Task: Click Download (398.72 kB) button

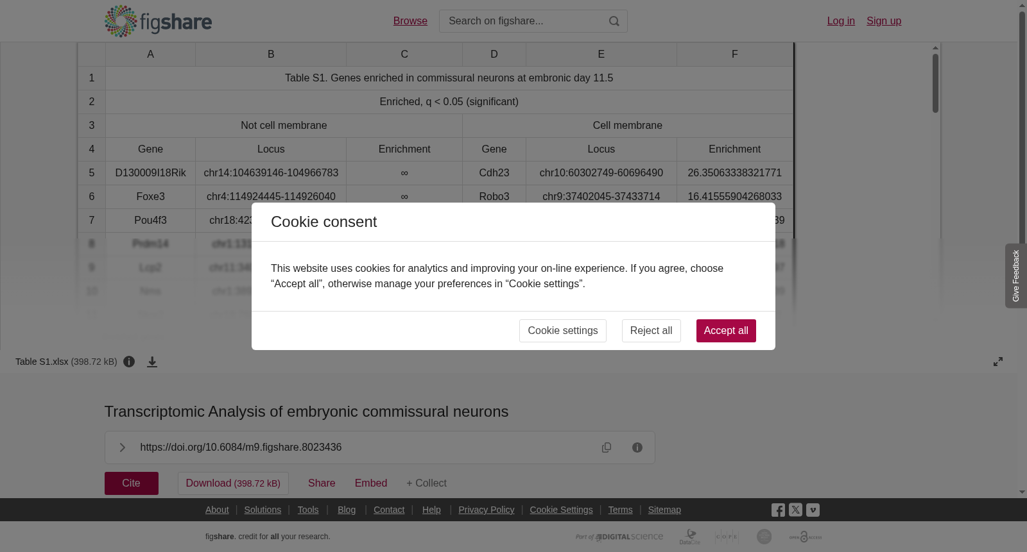Action: pyautogui.click(x=233, y=483)
